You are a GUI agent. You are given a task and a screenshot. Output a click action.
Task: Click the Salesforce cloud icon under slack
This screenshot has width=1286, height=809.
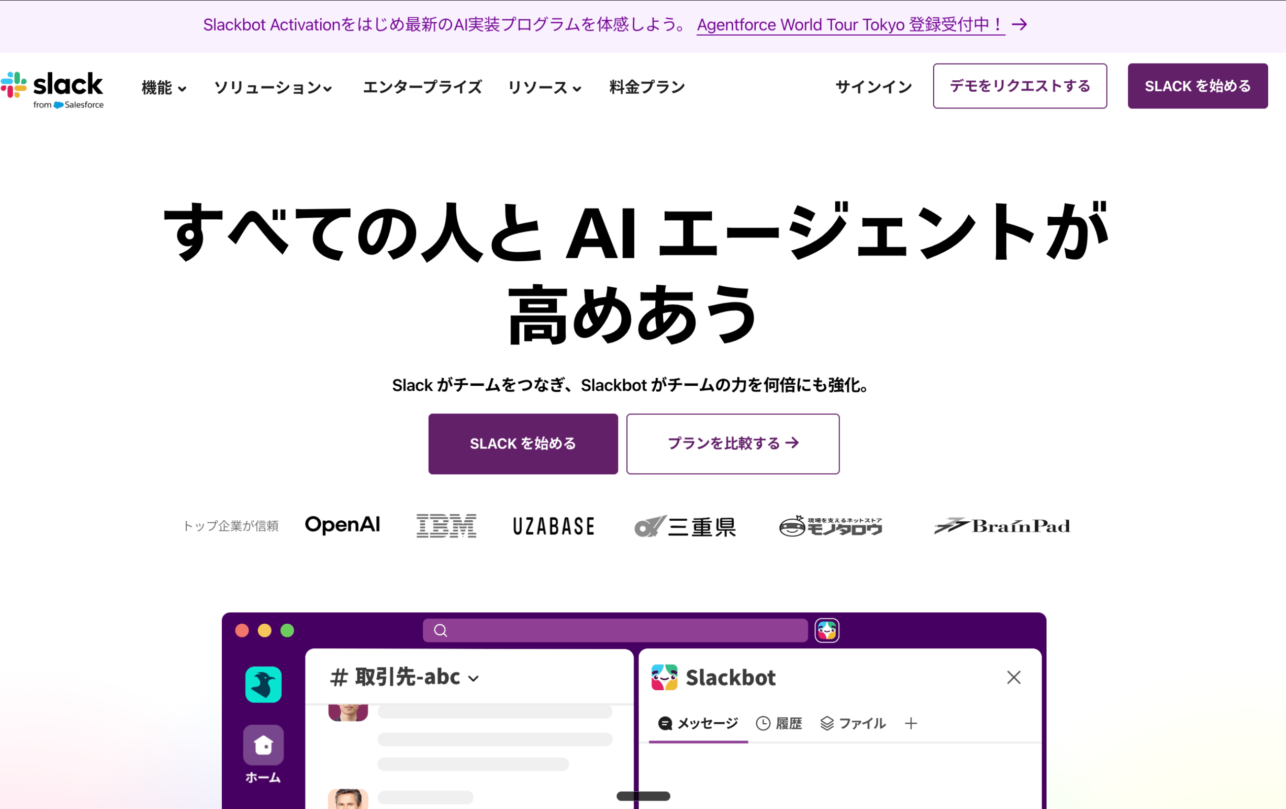59,104
